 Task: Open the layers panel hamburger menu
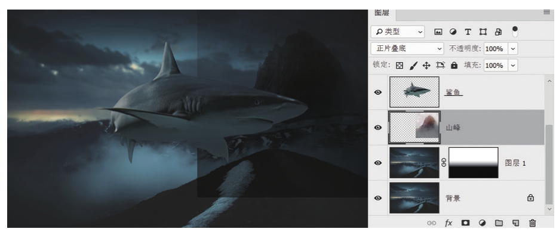pyautogui.click(x=546, y=12)
